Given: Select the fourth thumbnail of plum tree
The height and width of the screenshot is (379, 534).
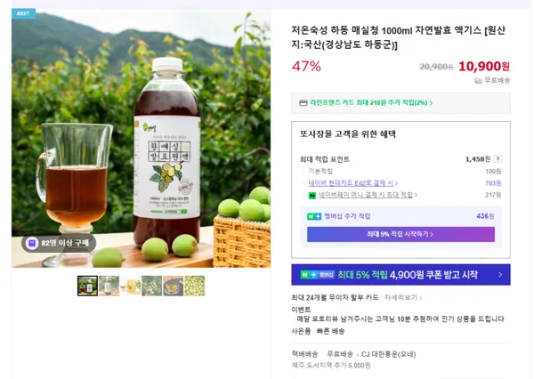Looking at the screenshot, I should tap(152, 286).
